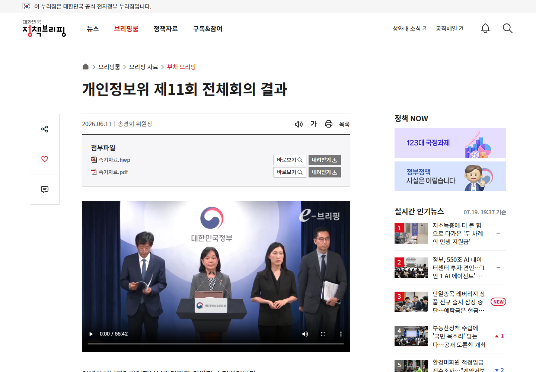The image size is (536, 372).
Task: Visit the 공직메일 external link
Action: coord(449,28)
